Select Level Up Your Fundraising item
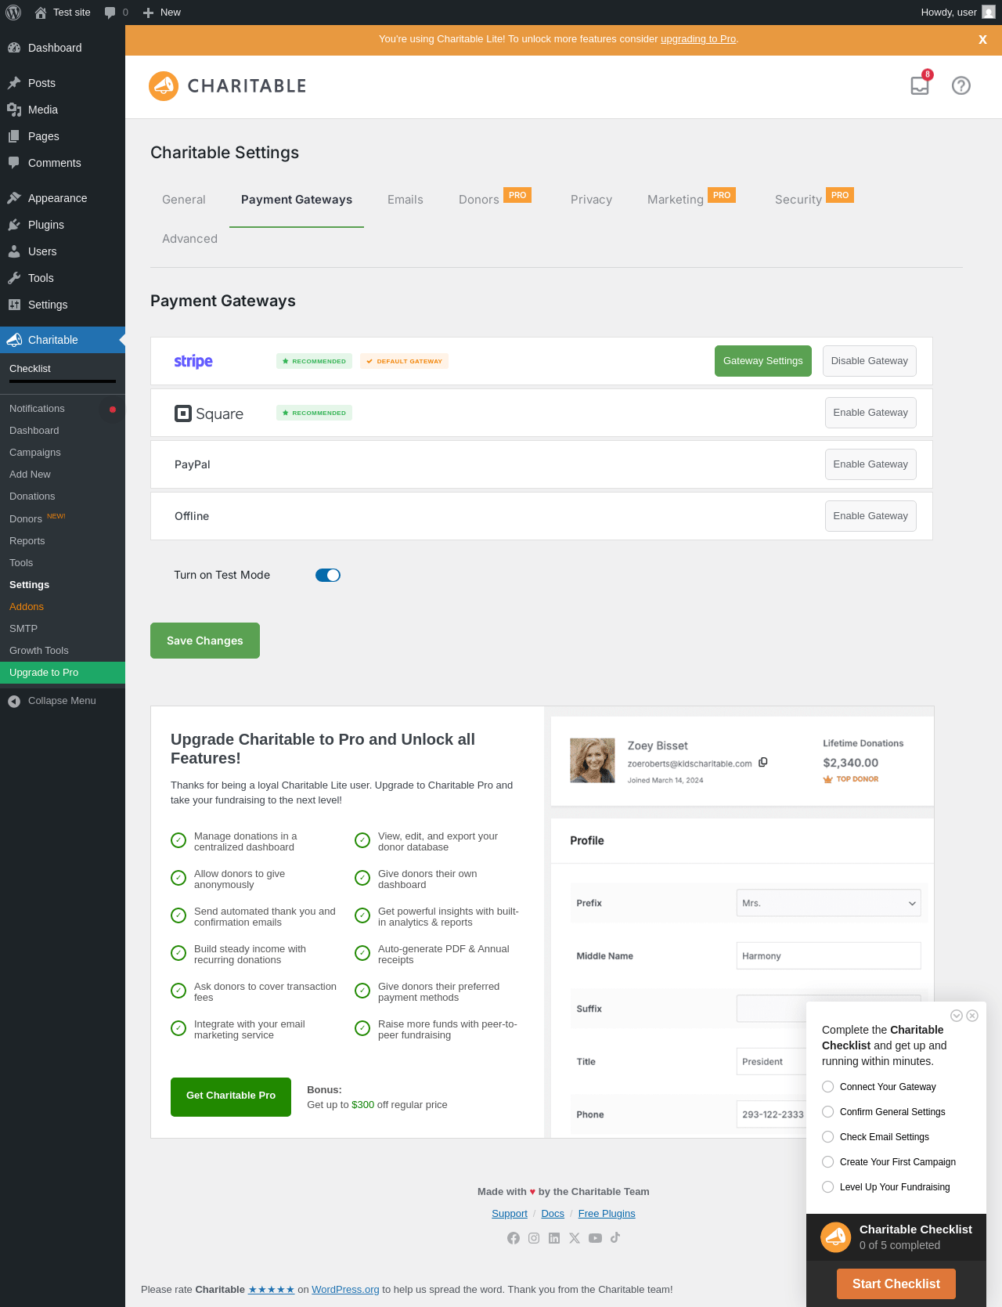Screen dimensions: 1002x1307 coord(886,1187)
